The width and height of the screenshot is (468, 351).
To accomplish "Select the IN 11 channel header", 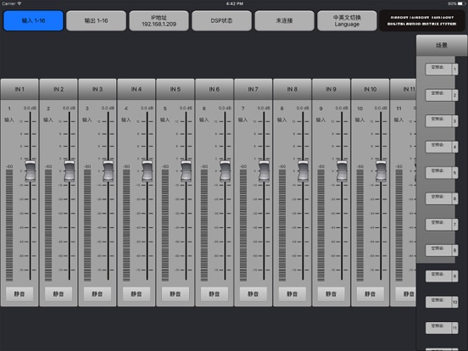I will pyautogui.click(x=404, y=89).
